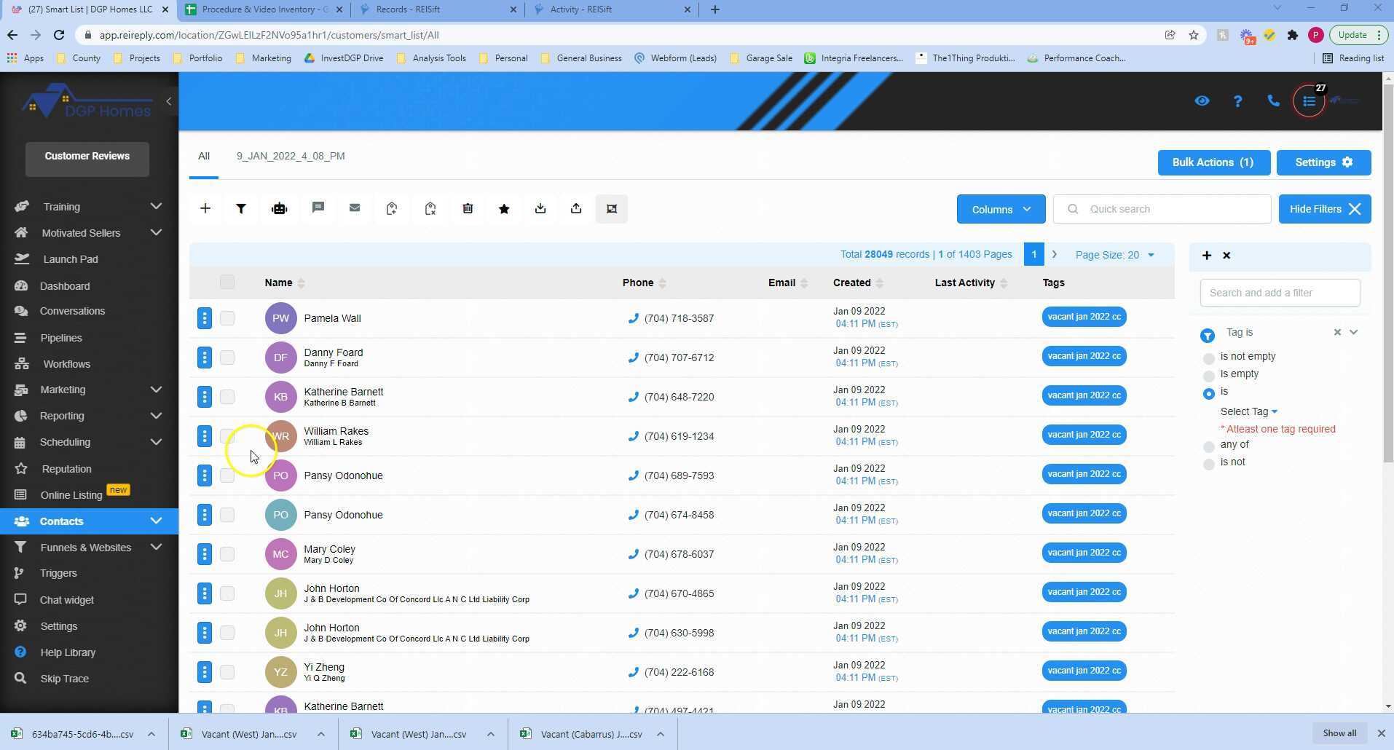The image size is (1394, 750).
Task: Click the delete trash icon in the toolbar
Action: (x=467, y=208)
